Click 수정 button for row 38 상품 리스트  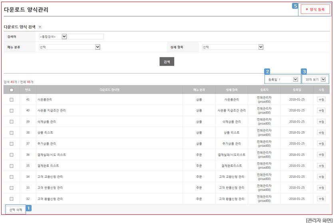[322, 133]
